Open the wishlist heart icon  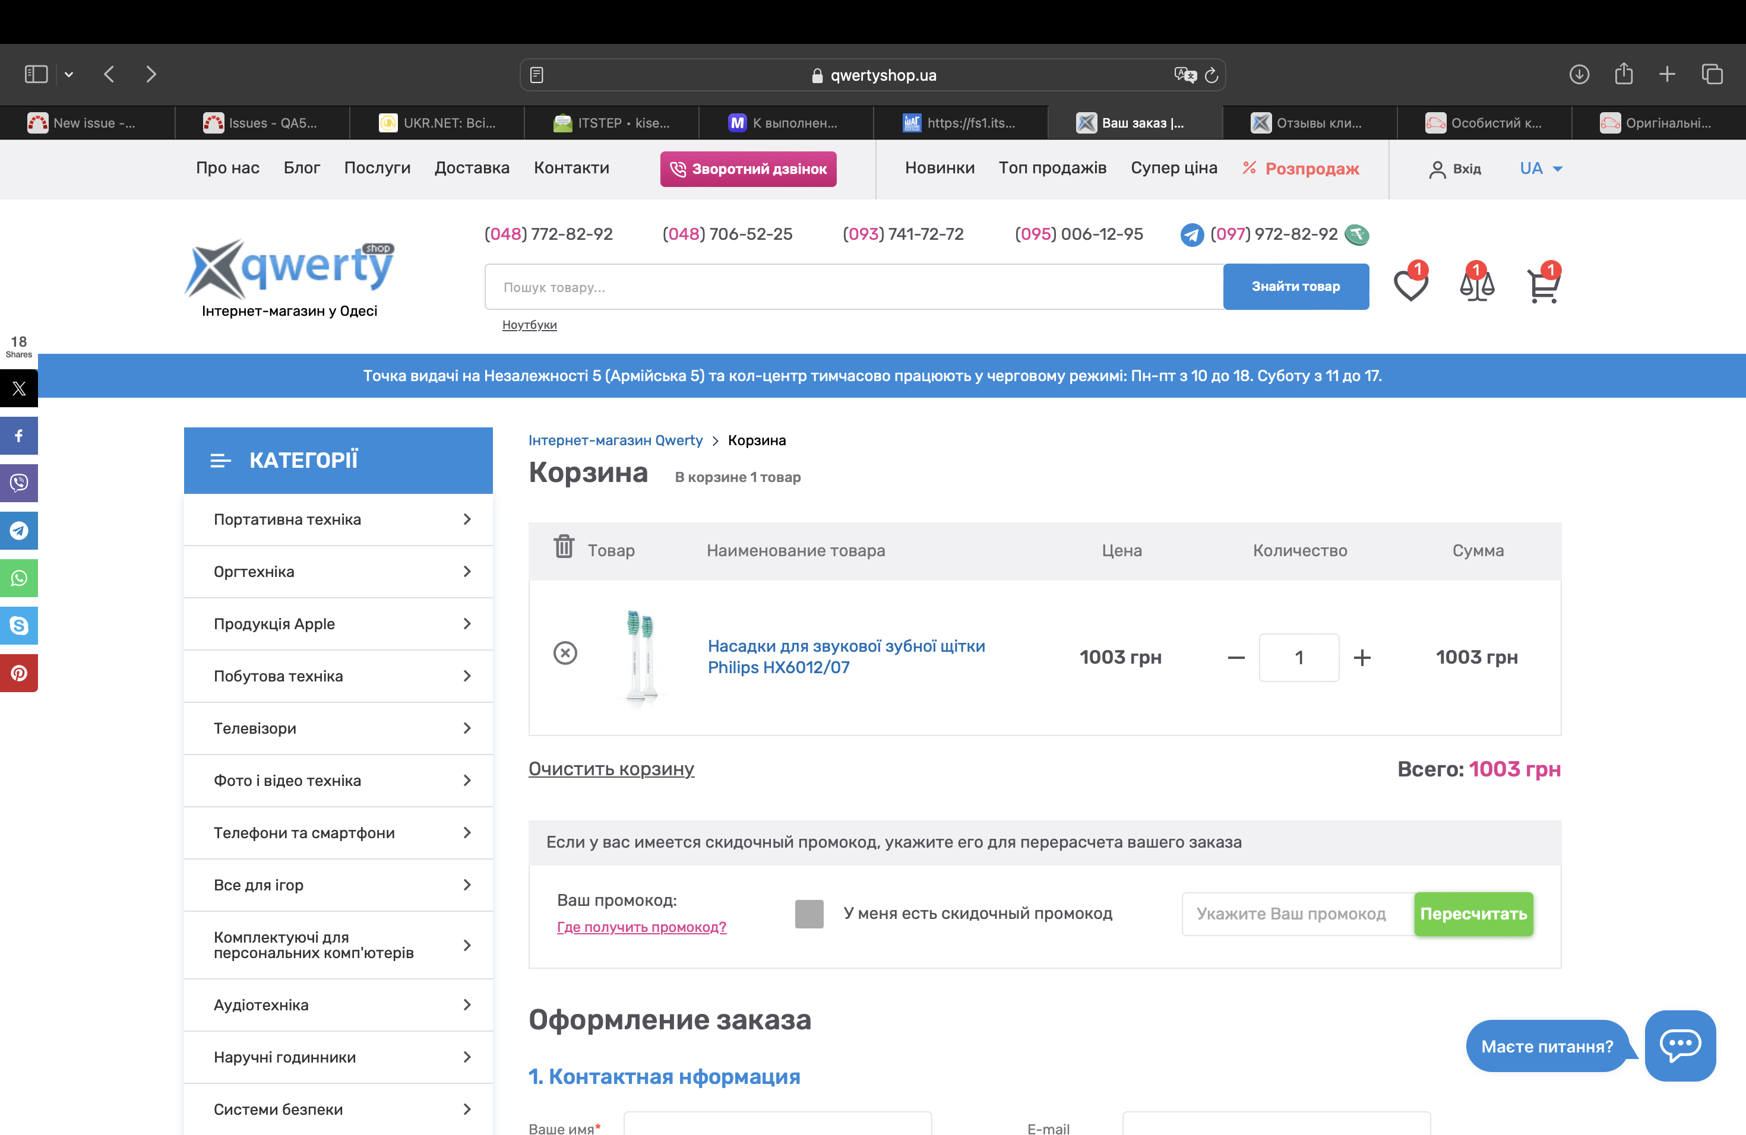click(x=1409, y=286)
